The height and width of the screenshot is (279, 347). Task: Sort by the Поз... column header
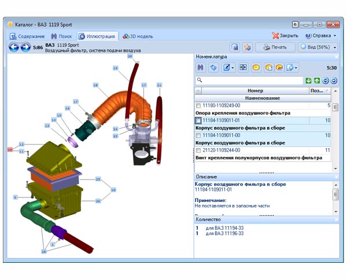pos(320,90)
